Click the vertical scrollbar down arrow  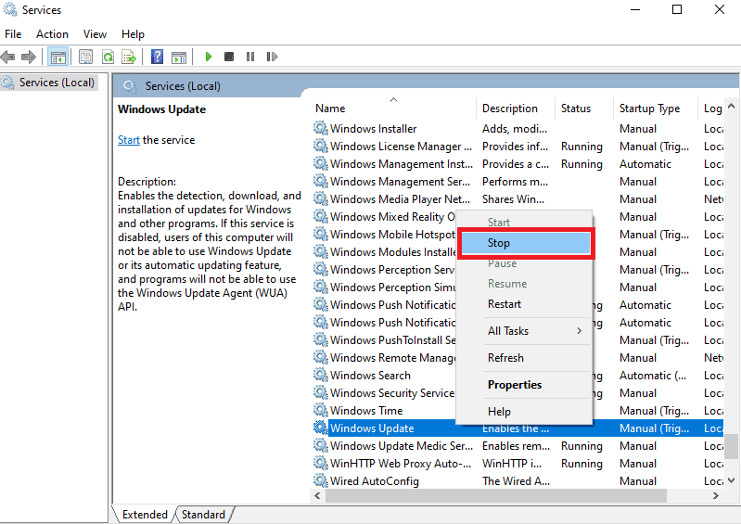731,480
